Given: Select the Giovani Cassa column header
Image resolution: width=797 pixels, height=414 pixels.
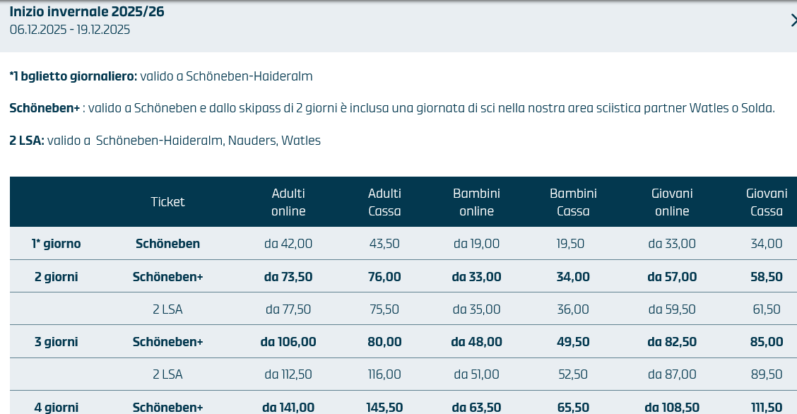Looking at the screenshot, I should tap(766, 202).
